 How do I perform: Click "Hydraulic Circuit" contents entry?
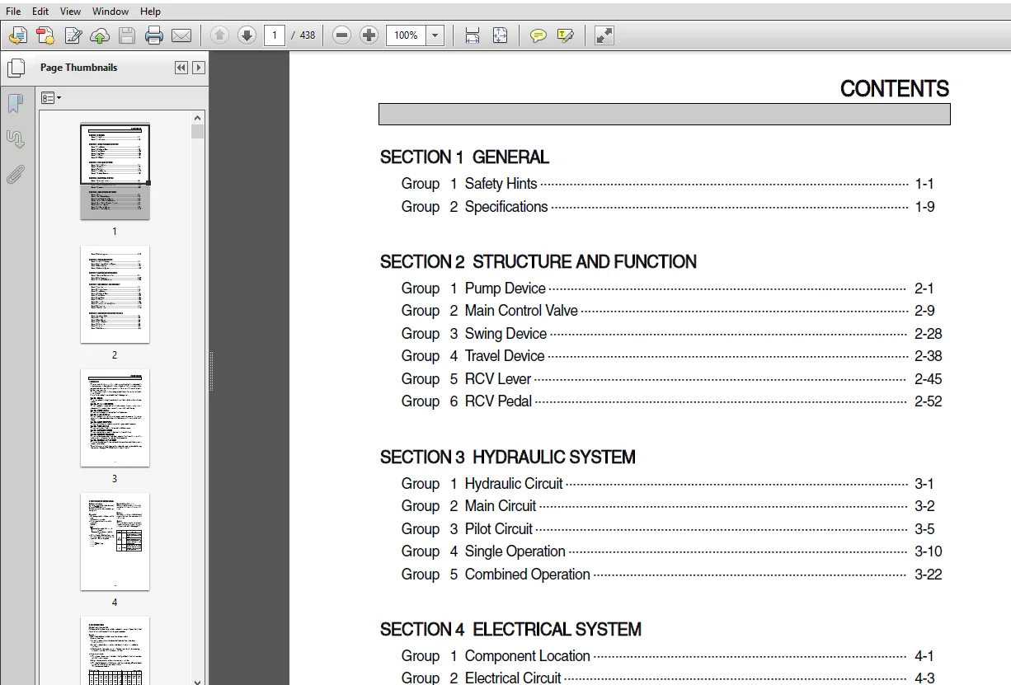click(514, 484)
